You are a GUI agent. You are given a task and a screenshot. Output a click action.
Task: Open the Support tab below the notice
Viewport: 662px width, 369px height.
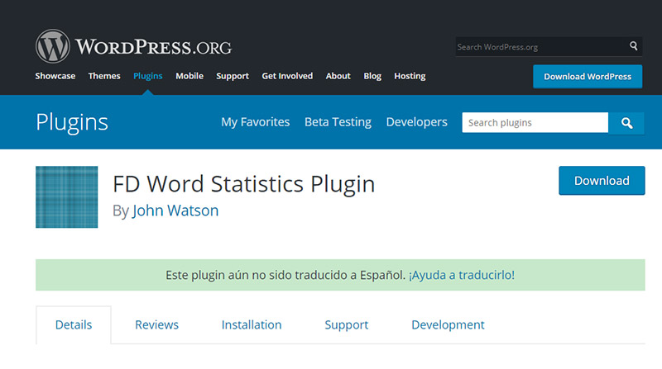click(x=347, y=324)
